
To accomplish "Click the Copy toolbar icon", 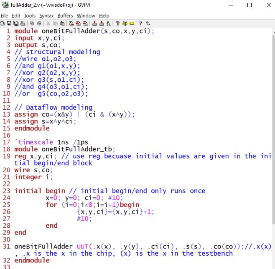I will [x=55, y=23].
